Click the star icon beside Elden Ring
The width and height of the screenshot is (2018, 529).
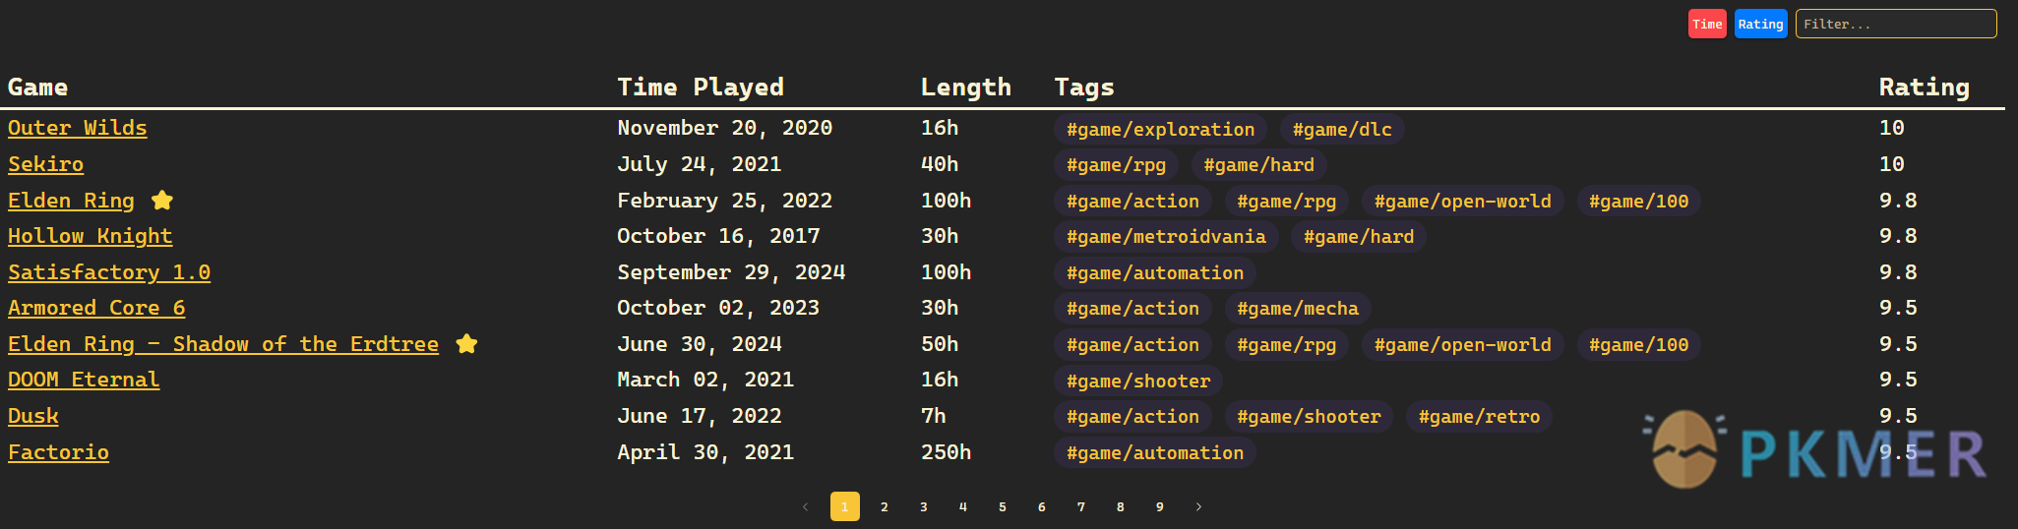[x=162, y=201]
